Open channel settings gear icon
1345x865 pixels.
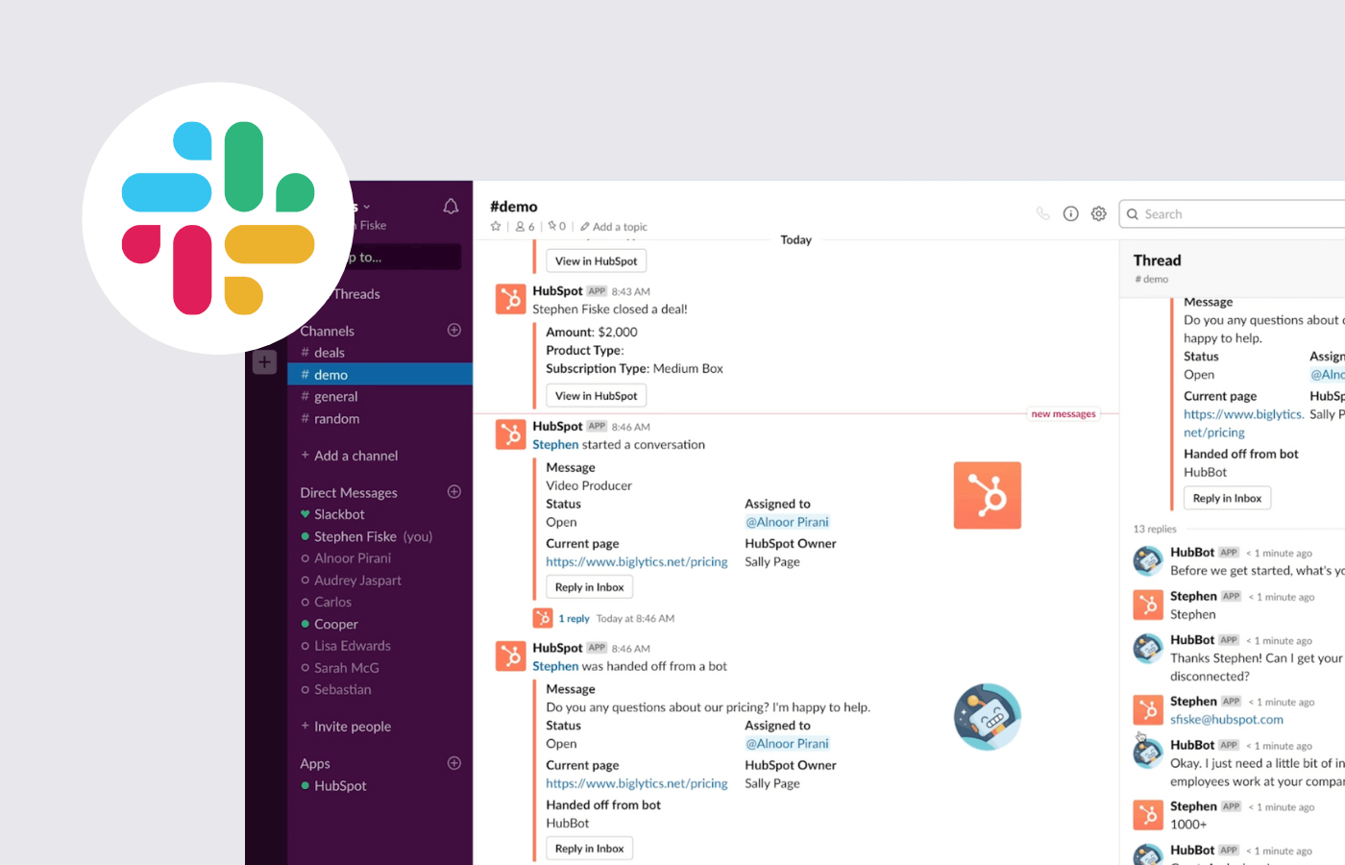click(x=1098, y=213)
